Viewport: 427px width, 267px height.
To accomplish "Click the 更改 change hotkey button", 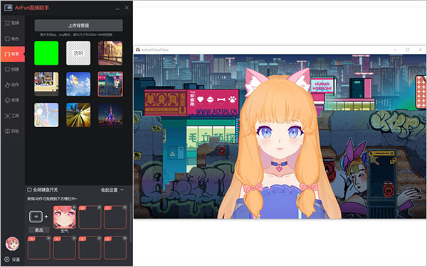I will 39,230.
